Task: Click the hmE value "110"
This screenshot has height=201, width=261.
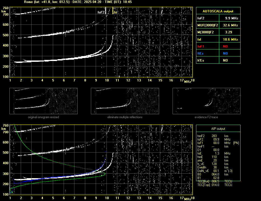Action: click(214, 157)
